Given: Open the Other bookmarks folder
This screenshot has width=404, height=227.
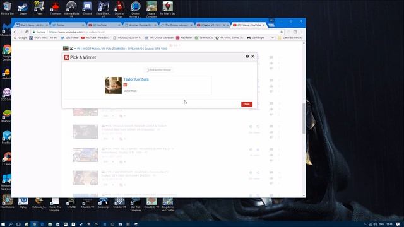Looking at the screenshot, I should pyautogui.click(x=290, y=38).
